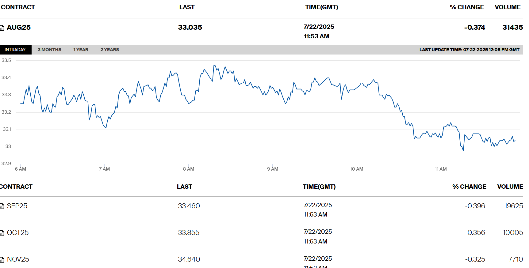Open the OCT25 contract name

coord(18,233)
